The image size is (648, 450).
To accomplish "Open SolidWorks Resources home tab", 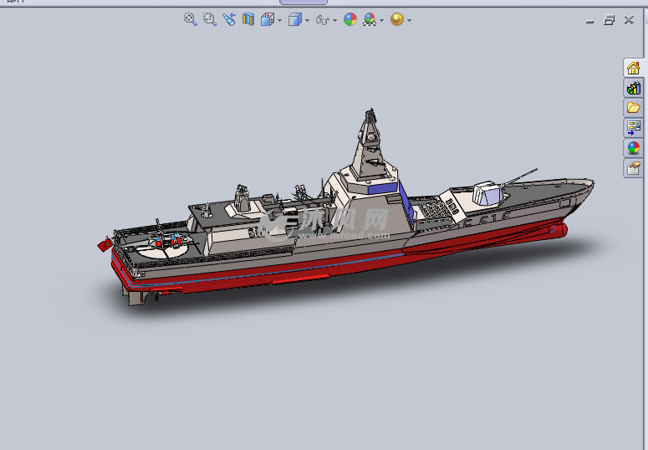I will point(633,68).
